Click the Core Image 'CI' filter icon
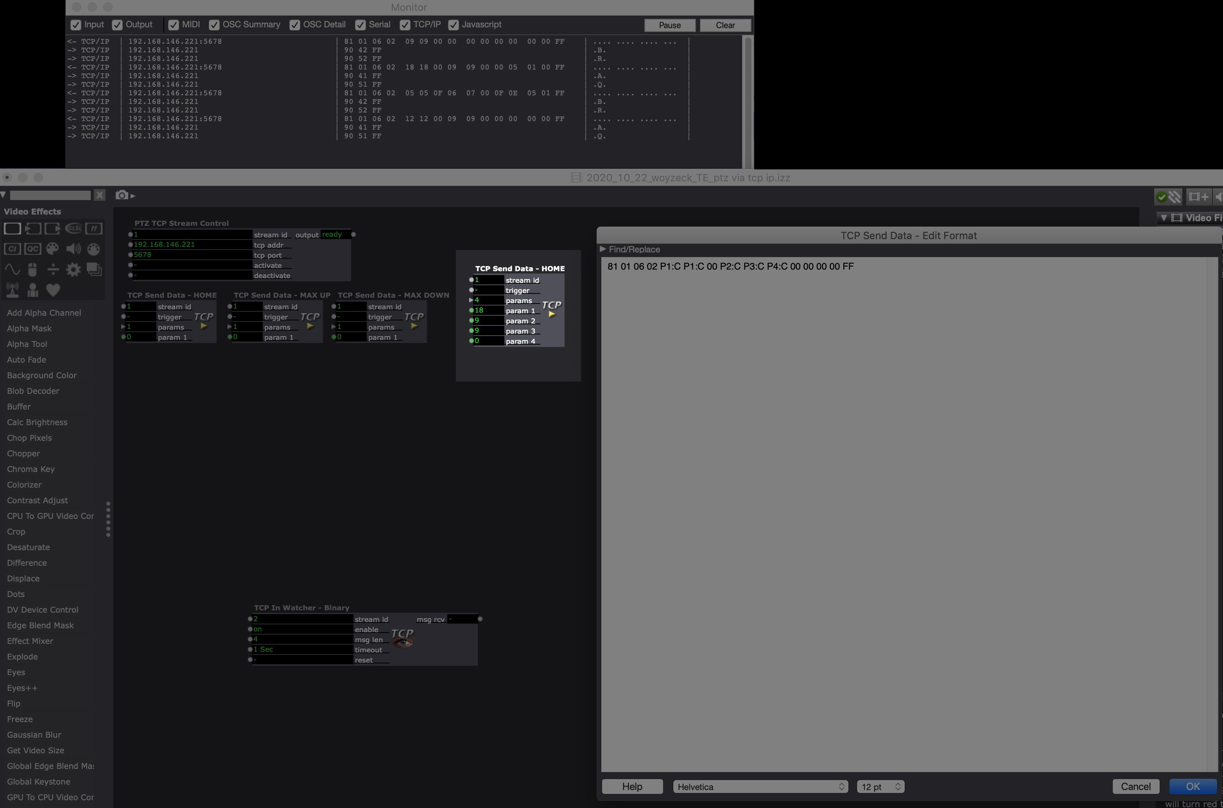 [13, 249]
